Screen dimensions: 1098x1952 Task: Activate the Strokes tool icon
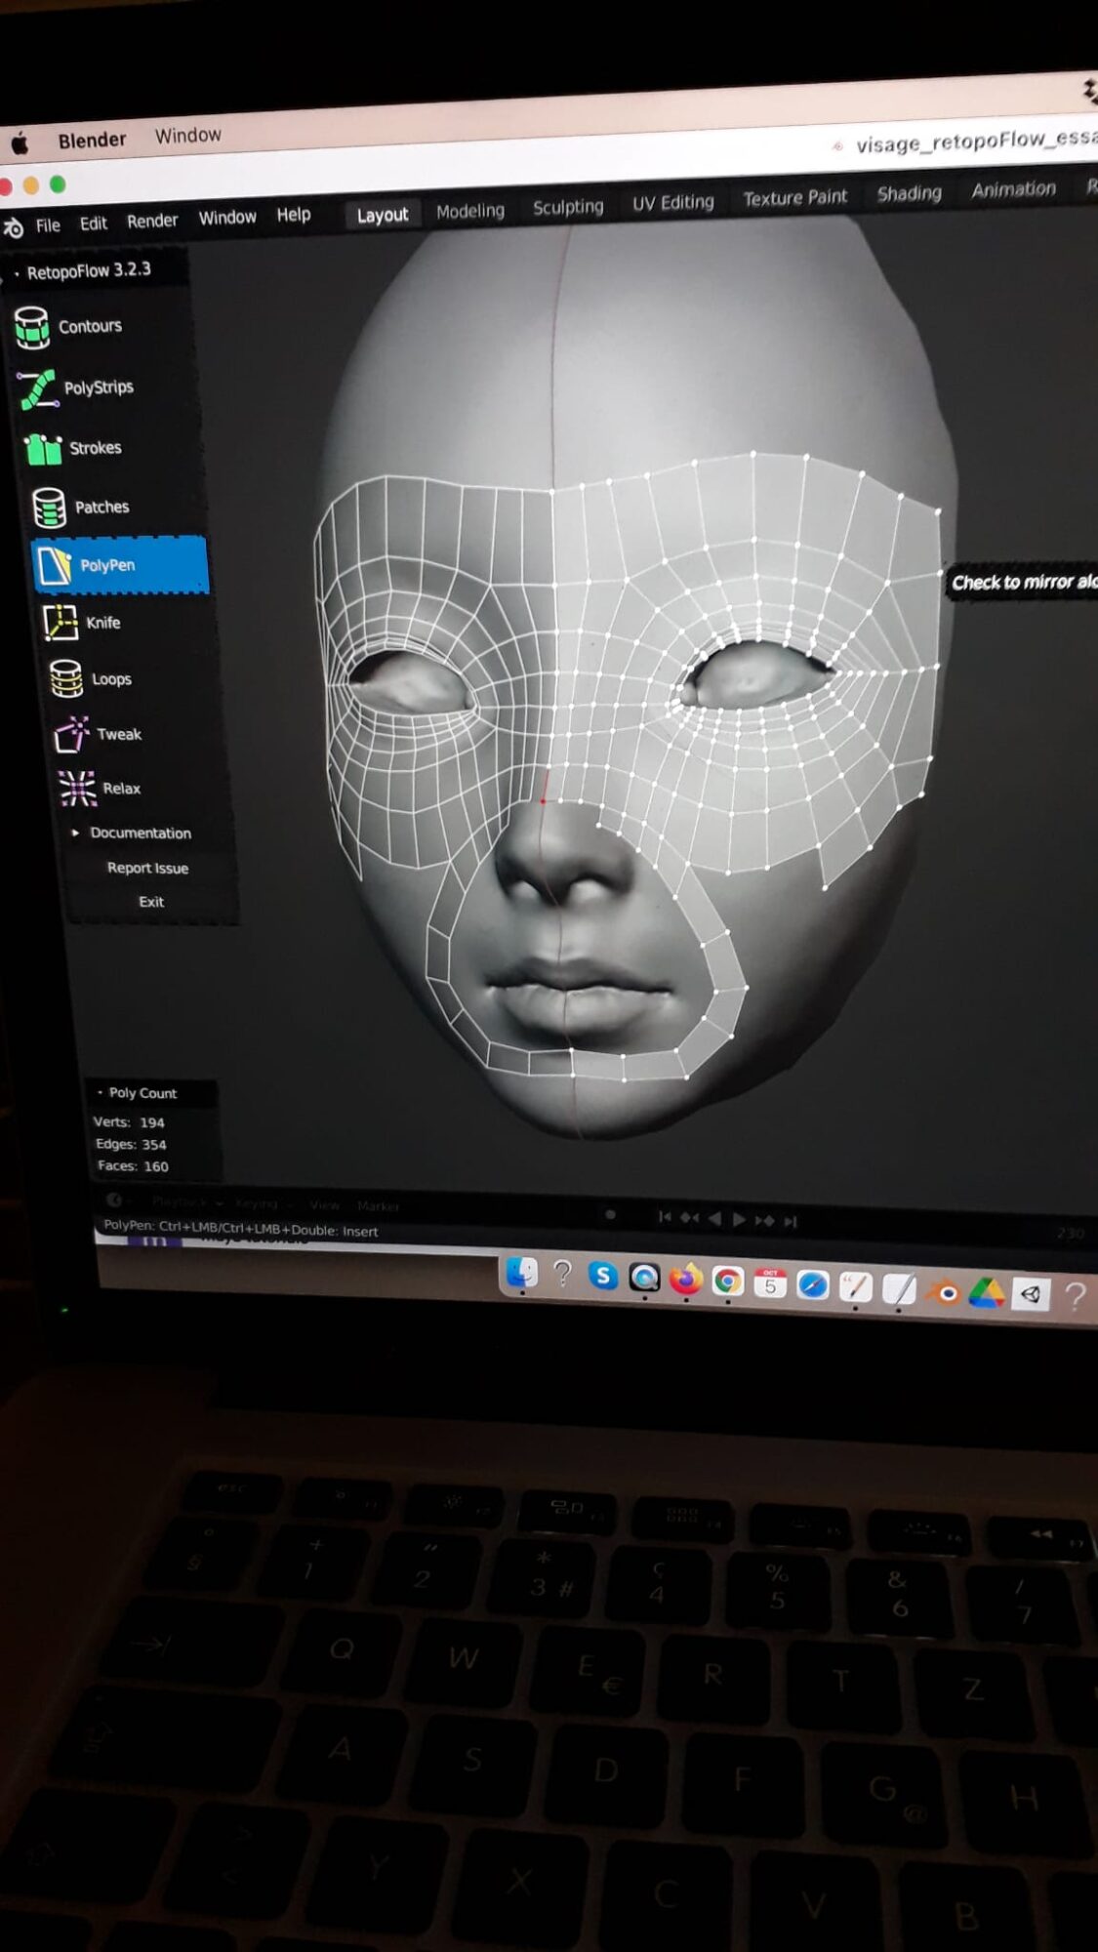pos(43,448)
